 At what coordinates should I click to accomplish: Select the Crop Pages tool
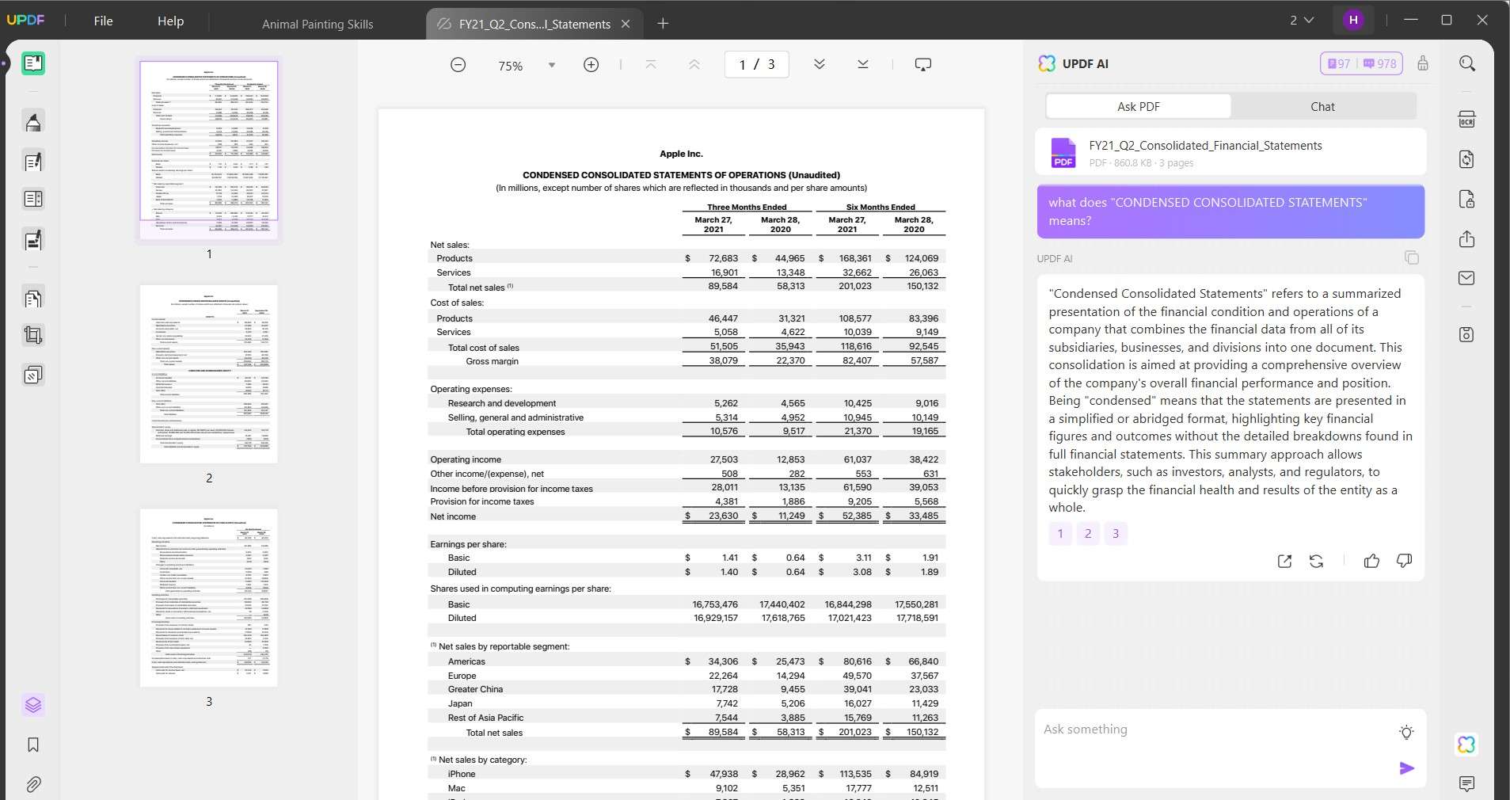pos(33,335)
